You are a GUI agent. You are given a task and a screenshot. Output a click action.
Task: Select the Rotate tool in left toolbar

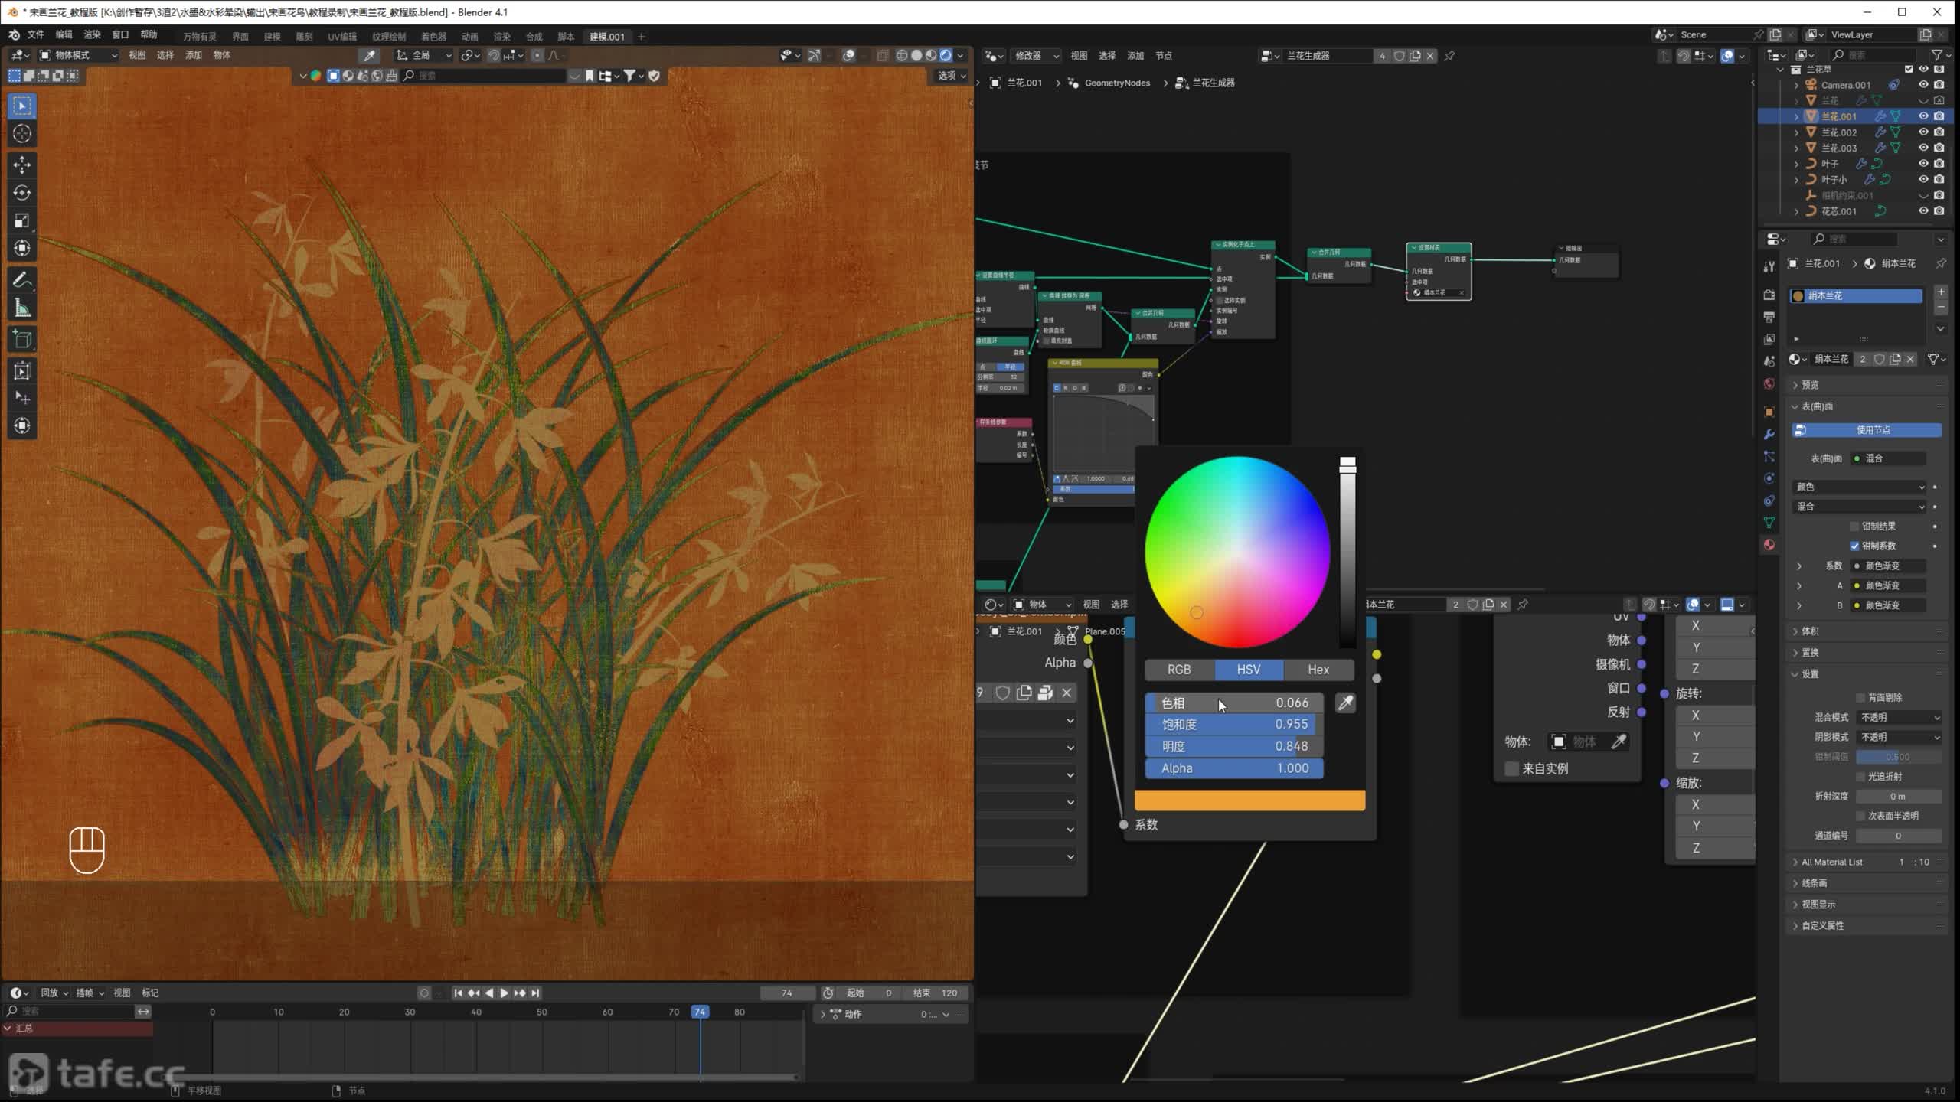(21, 193)
